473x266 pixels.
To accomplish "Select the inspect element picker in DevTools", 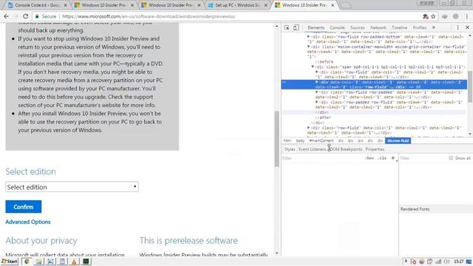I will (287, 27).
